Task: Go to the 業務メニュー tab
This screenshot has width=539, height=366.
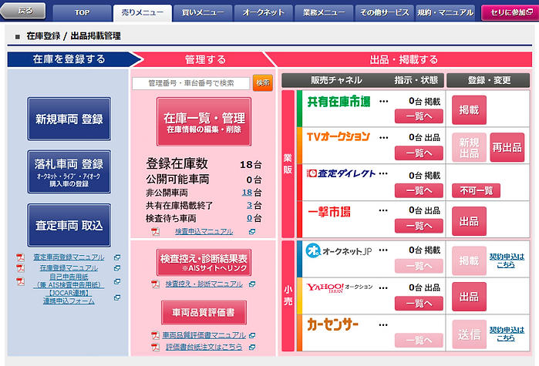Action: [x=324, y=12]
